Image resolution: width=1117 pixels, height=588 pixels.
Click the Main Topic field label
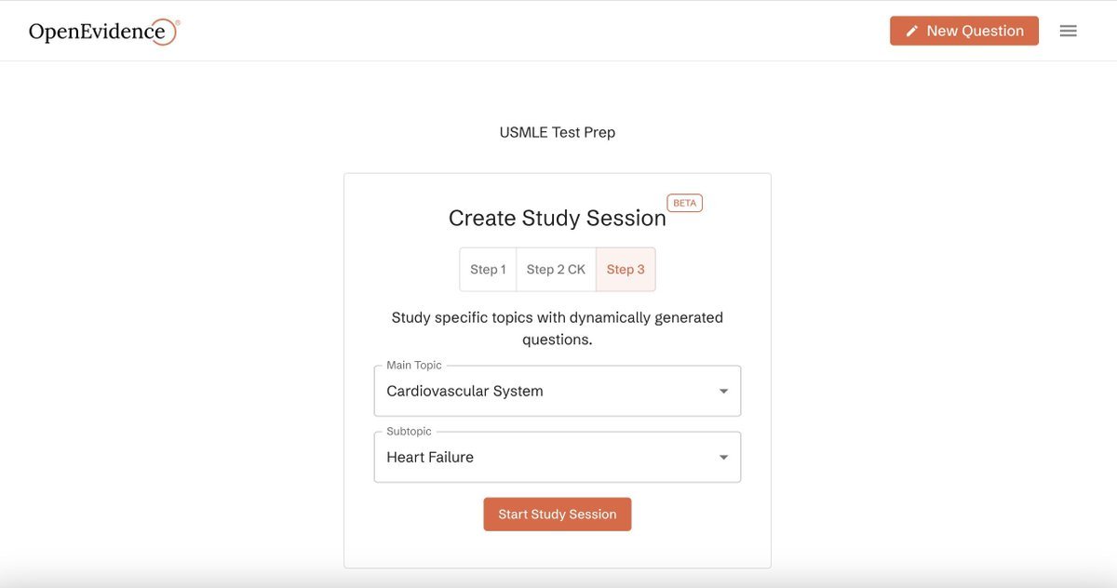(x=414, y=366)
